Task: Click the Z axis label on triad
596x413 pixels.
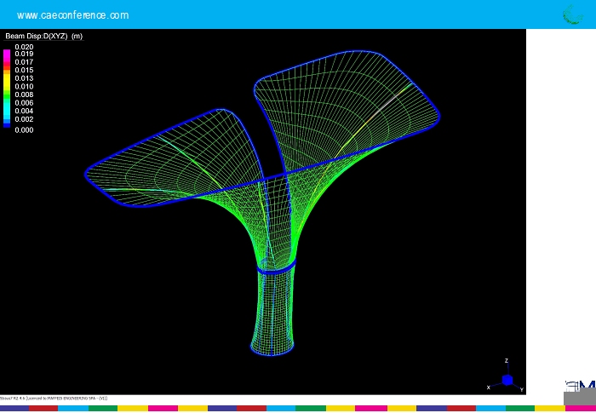Action: [507, 361]
